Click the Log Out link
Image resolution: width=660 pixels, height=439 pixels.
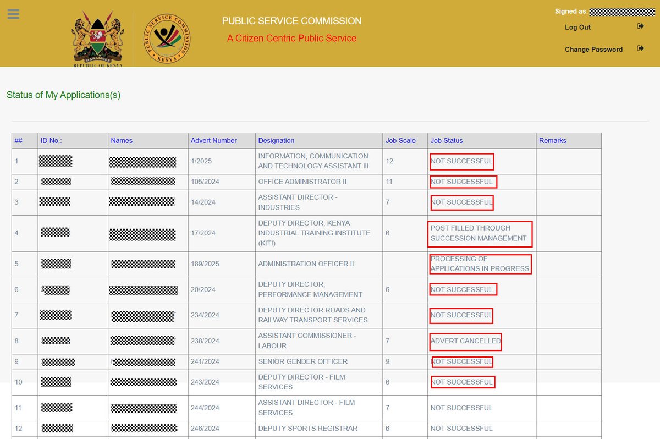pos(577,27)
